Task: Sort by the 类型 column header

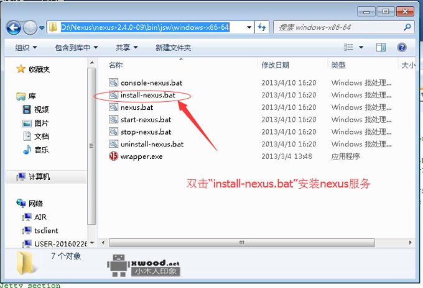Action: [338, 65]
